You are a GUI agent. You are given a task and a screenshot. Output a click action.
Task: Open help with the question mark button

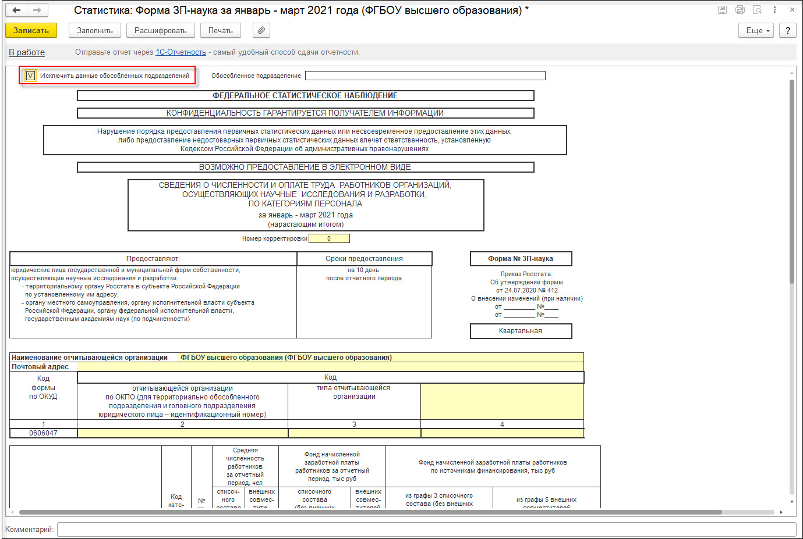click(x=788, y=30)
